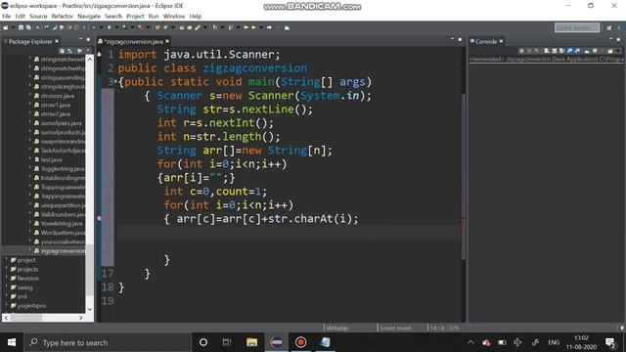Click into the Quick Access field

(577, 27)
